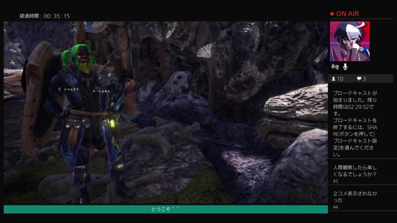Open the broadcaster avatar thumbnail

[x=350, y=41]
